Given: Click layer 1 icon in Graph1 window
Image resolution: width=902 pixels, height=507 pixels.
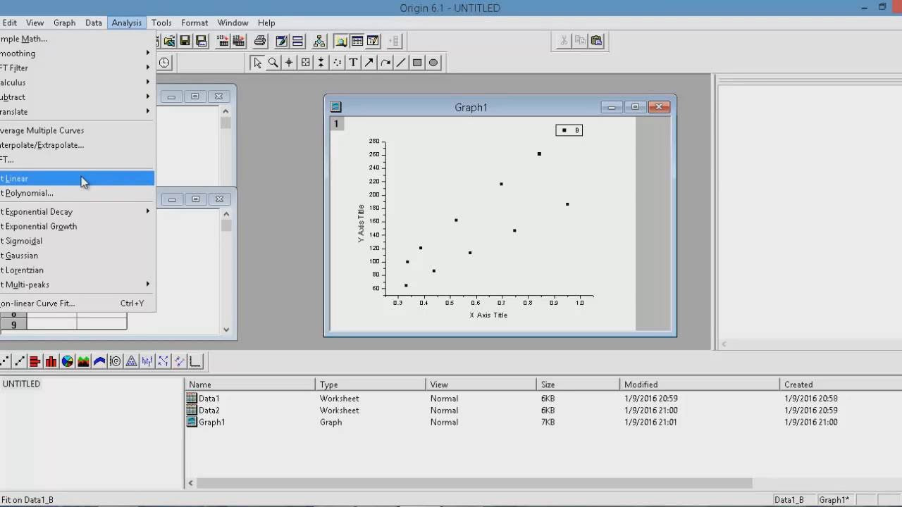Looking at the screenshot, I should pyautogui.click(x=336, y=123).
